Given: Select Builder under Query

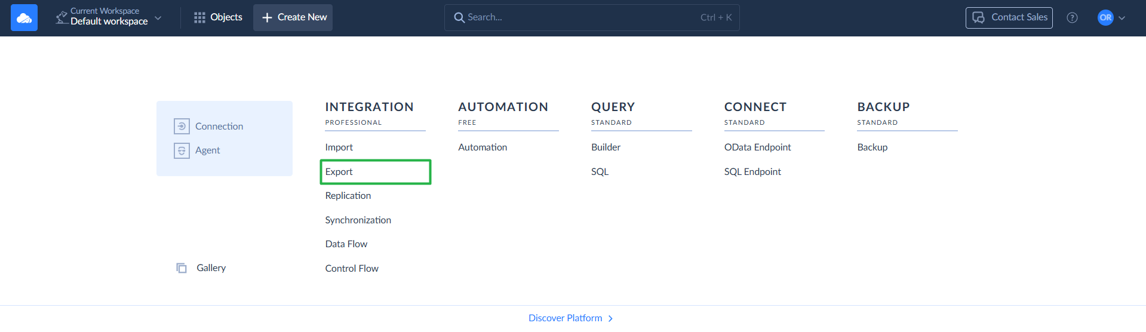Looking at the screenshot, I should point(606,147).
